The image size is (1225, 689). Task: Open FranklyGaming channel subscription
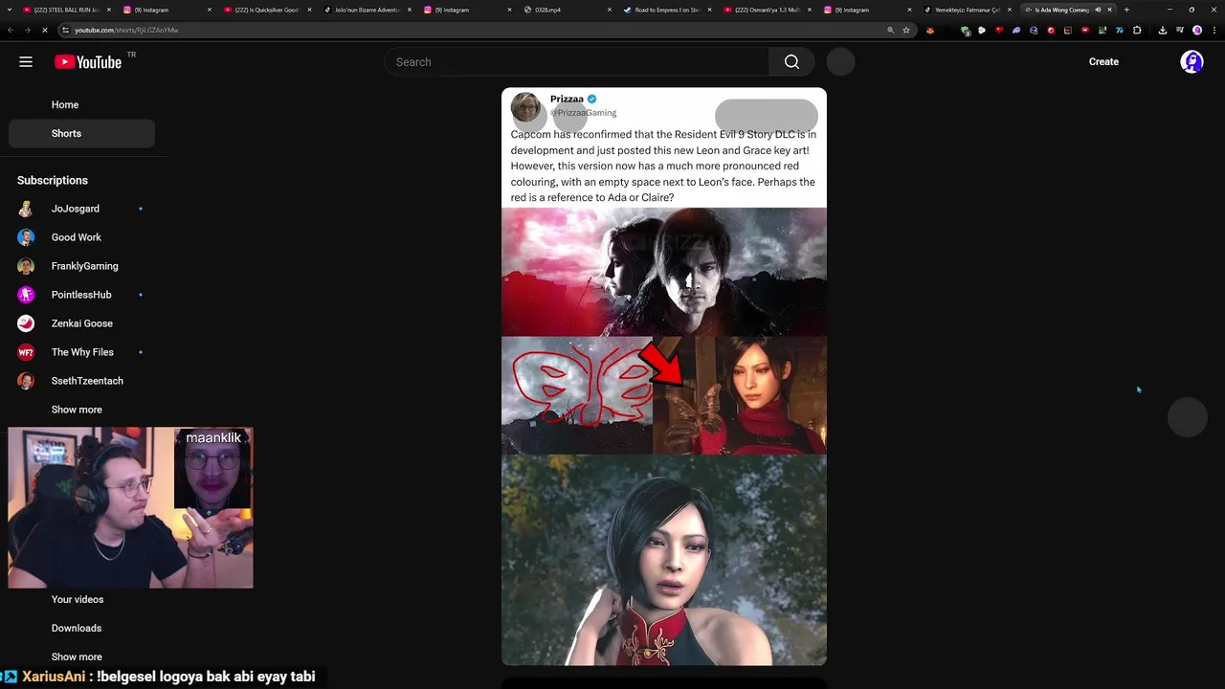click(x=81, y=266)
